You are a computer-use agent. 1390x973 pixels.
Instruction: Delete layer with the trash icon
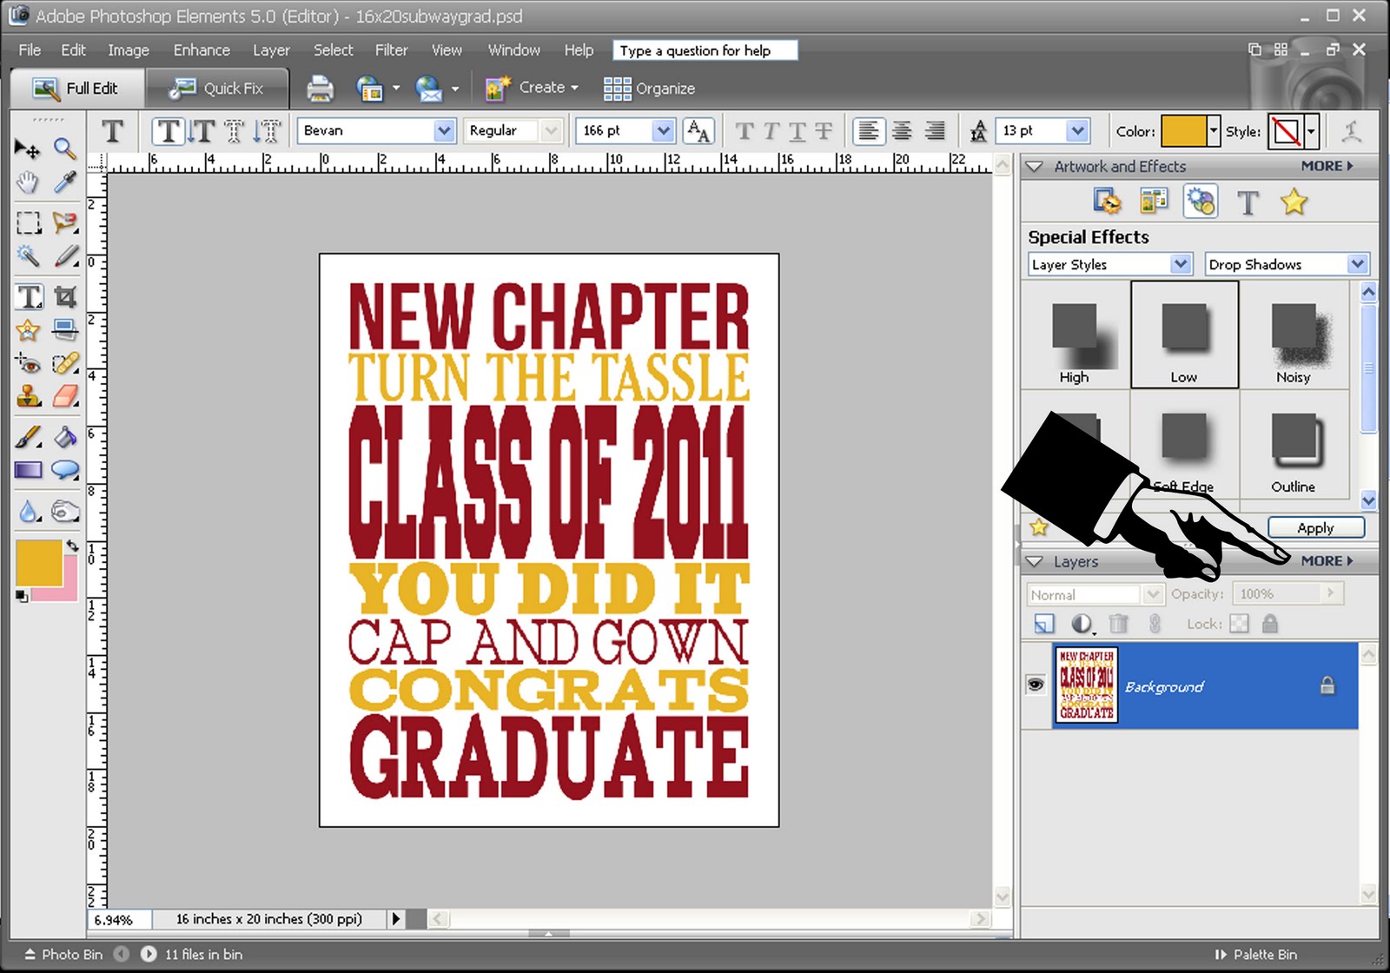[1119, 623]
